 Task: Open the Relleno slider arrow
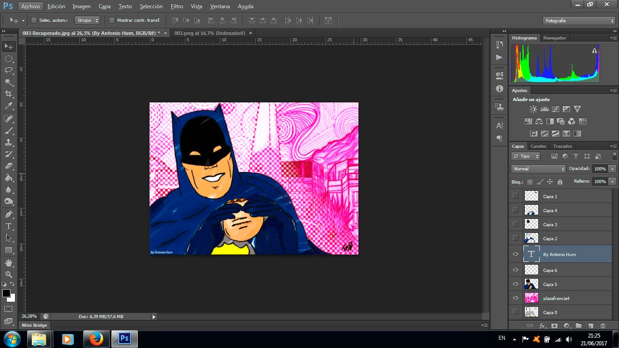tap(612, 181)
